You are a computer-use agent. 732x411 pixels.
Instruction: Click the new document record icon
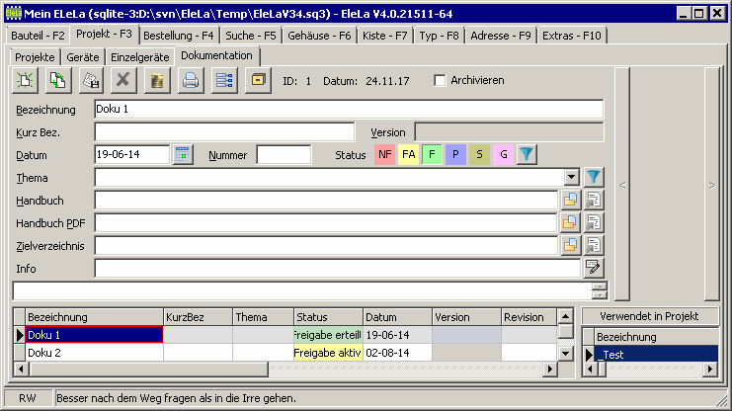pos(24,81)
